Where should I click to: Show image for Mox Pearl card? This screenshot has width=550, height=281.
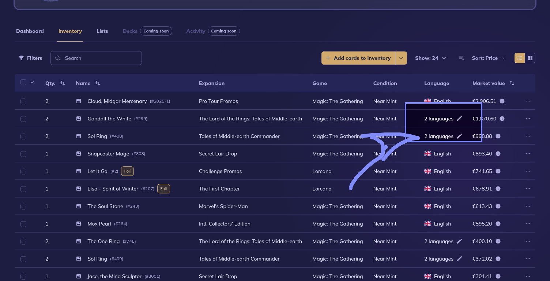point(79,224)
